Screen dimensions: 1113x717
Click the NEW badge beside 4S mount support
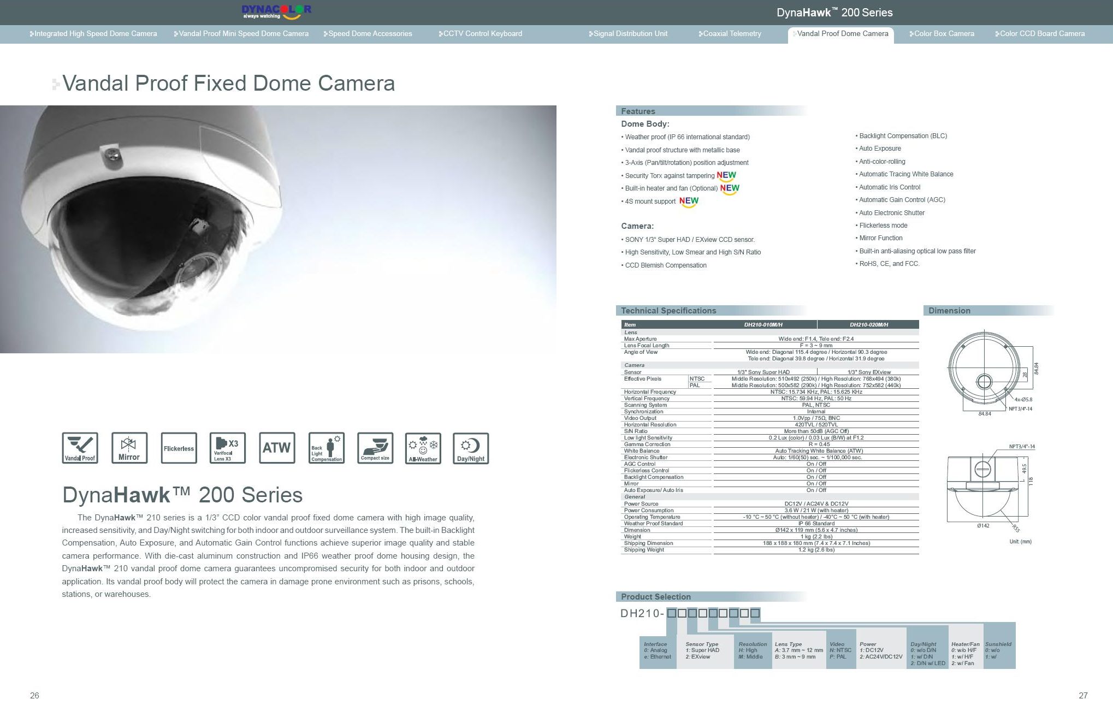click(x=689, y=202)
